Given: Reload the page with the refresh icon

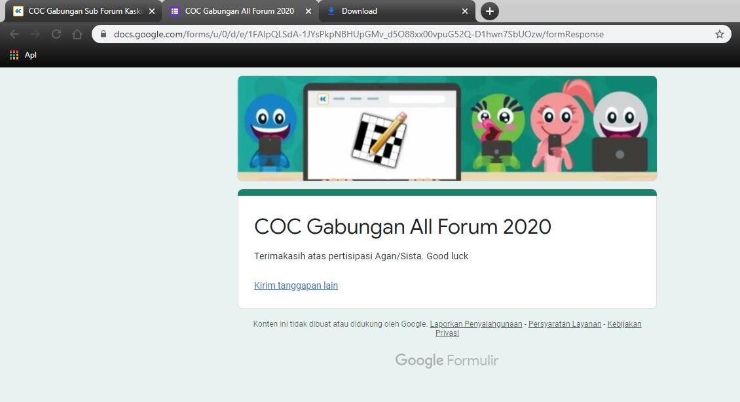Looking at the screenshot, I should coord(56,34).
